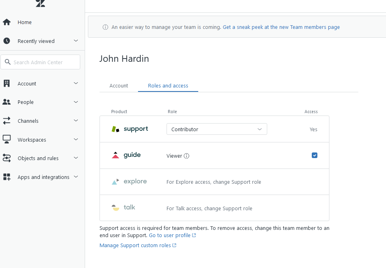This screenshot has width=386, height=268.
Task: Click the Account building icon
Action: [x=7, y=83]
